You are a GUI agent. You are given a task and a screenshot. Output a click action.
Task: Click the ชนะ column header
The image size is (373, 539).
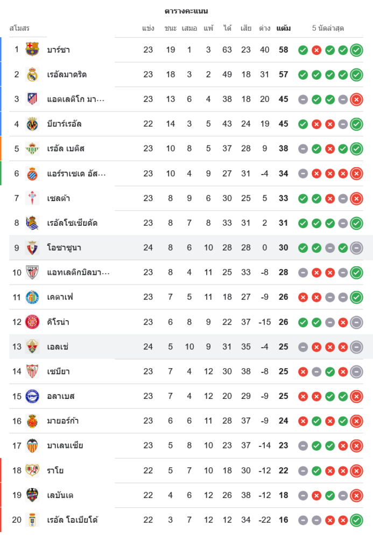point(171,28)
